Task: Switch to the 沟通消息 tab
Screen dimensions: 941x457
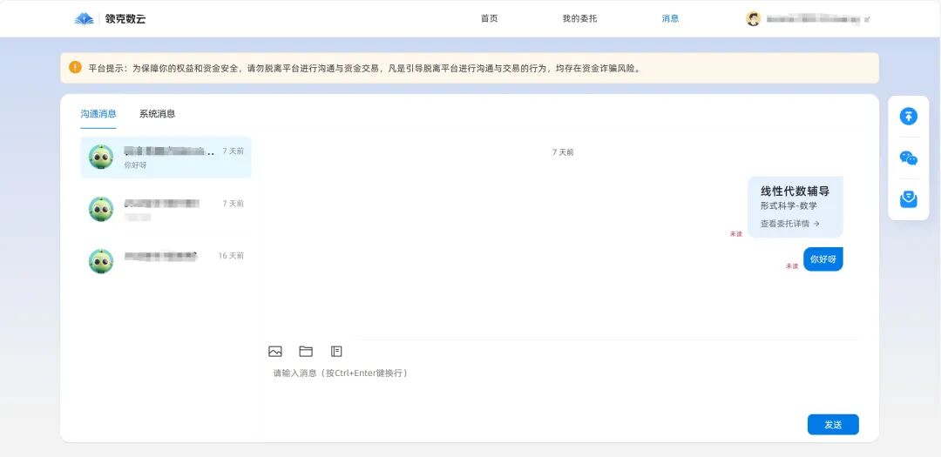Action: 98,113
